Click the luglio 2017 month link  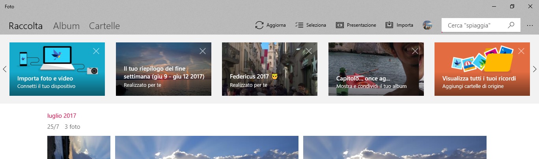[62, 116]
